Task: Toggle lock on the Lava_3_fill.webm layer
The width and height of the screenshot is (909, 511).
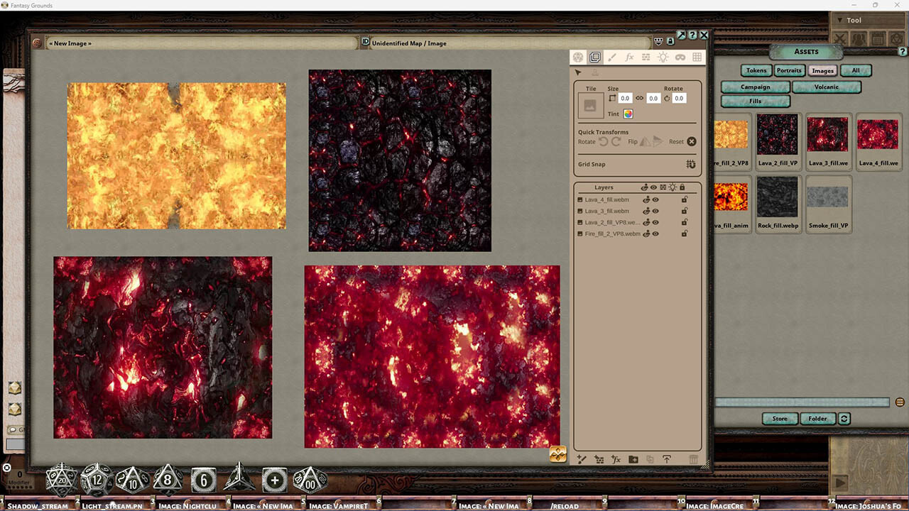Action: (685, 211)
